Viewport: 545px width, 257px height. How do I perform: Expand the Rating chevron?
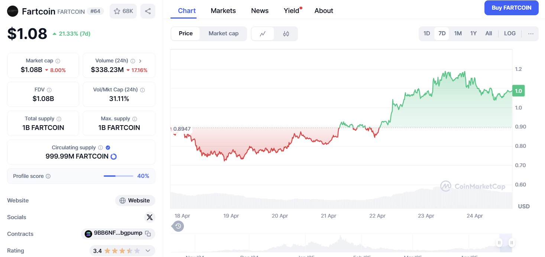pos(148,251)
